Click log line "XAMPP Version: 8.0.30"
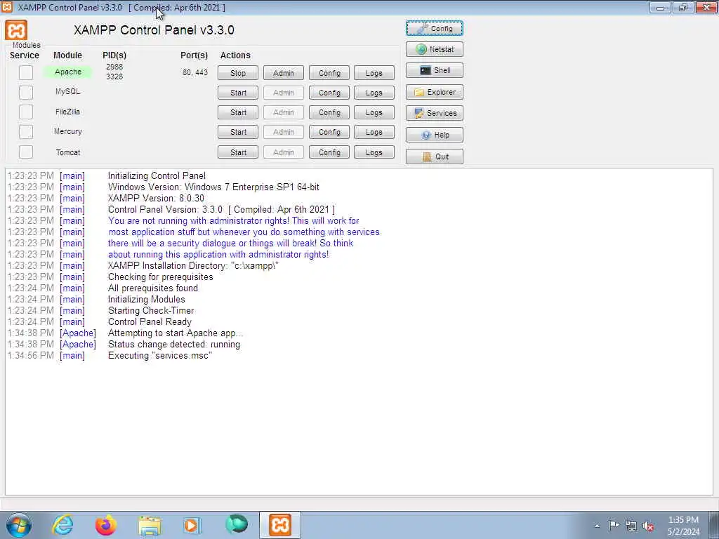 156,199
